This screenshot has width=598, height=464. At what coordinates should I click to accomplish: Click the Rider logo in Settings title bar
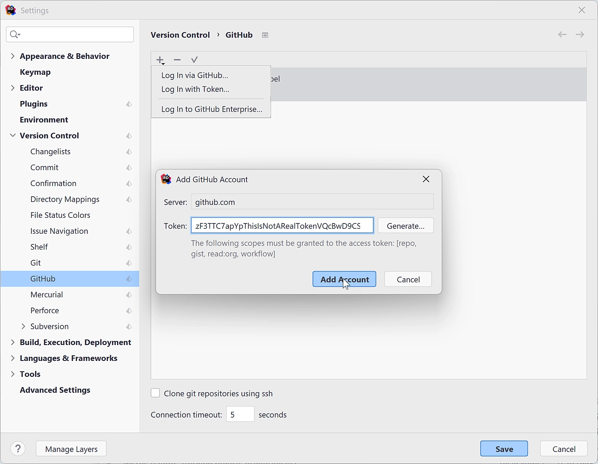(x=11, y=10)
